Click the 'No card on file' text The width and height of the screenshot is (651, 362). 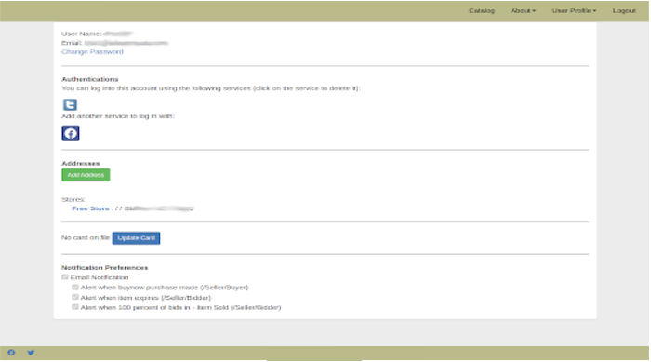(86, 237)
